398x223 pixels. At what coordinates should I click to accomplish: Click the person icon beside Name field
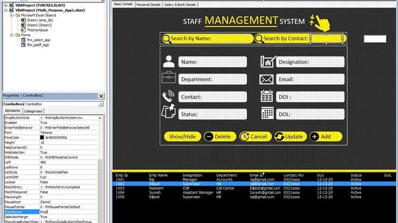(169, 61)
